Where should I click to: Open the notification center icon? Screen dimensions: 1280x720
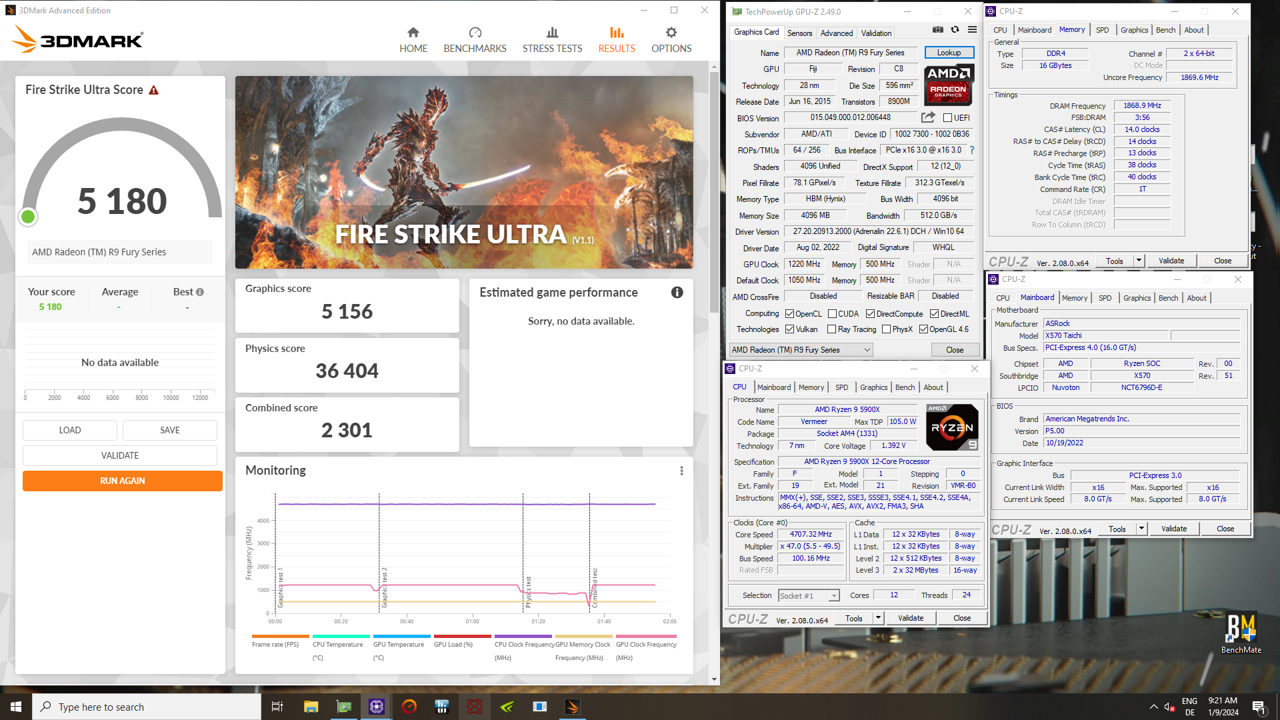1259,707
